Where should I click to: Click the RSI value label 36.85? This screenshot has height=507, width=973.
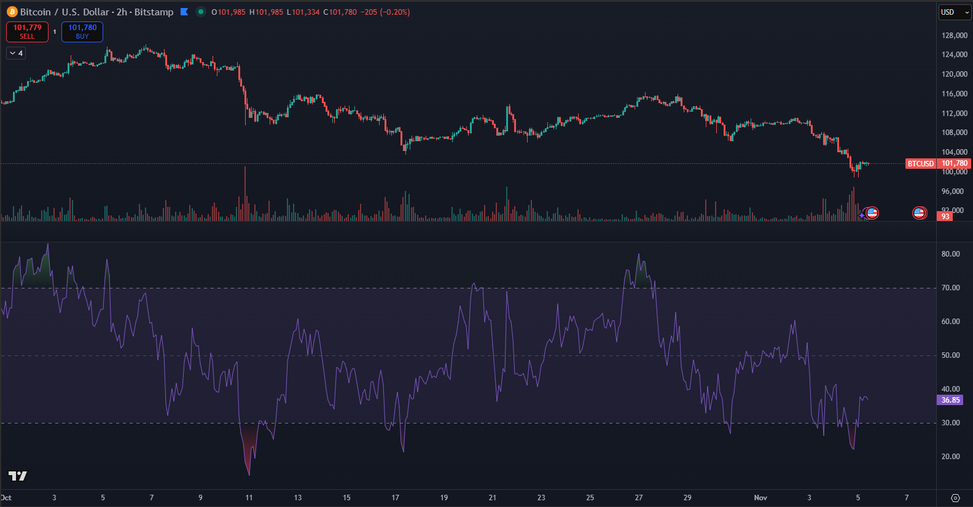[950, 400]
